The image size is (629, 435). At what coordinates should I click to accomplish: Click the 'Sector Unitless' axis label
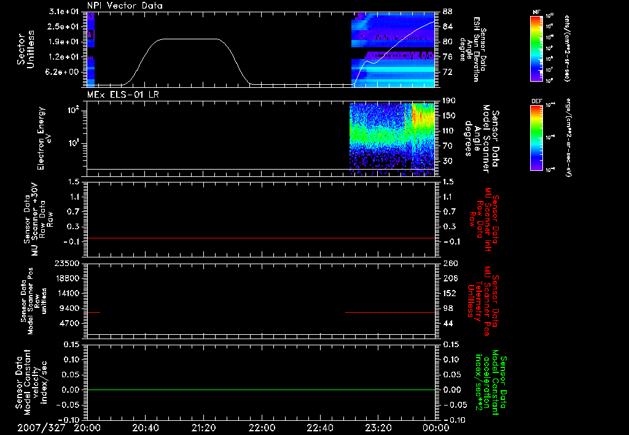tap(25, 49)
